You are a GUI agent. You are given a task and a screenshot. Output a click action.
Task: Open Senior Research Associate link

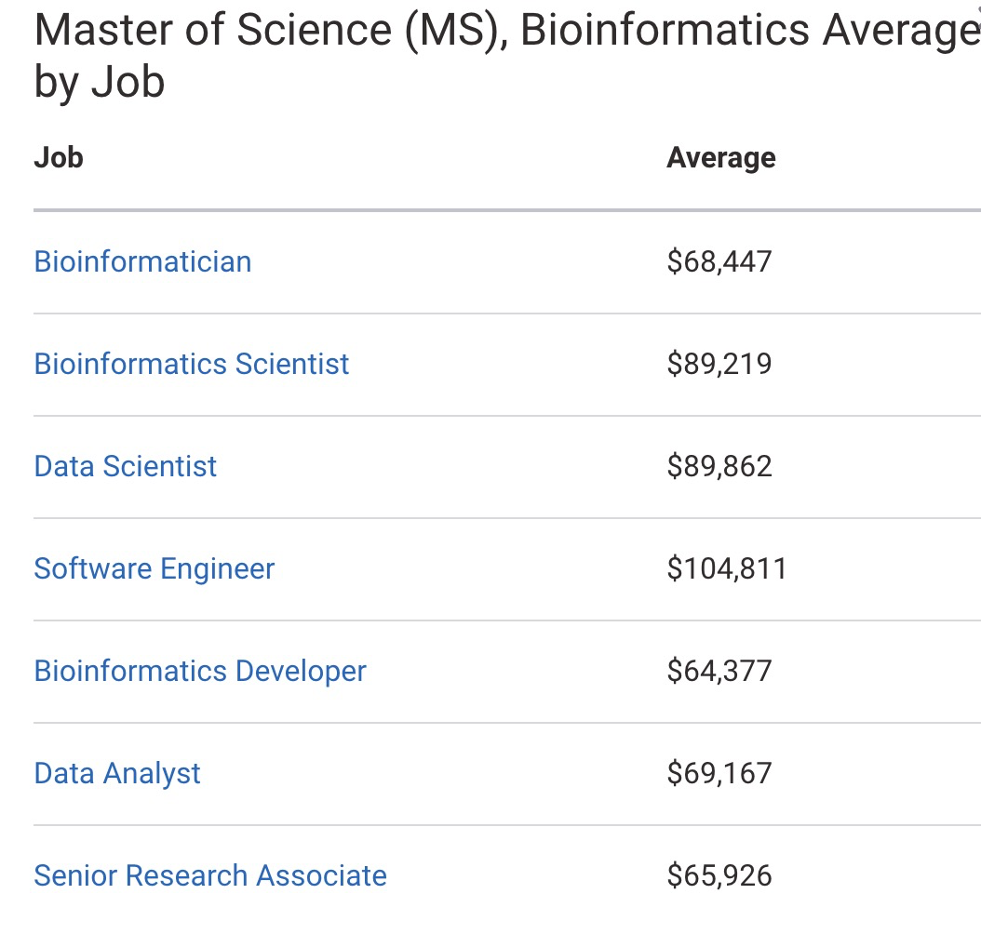point(210,875)
